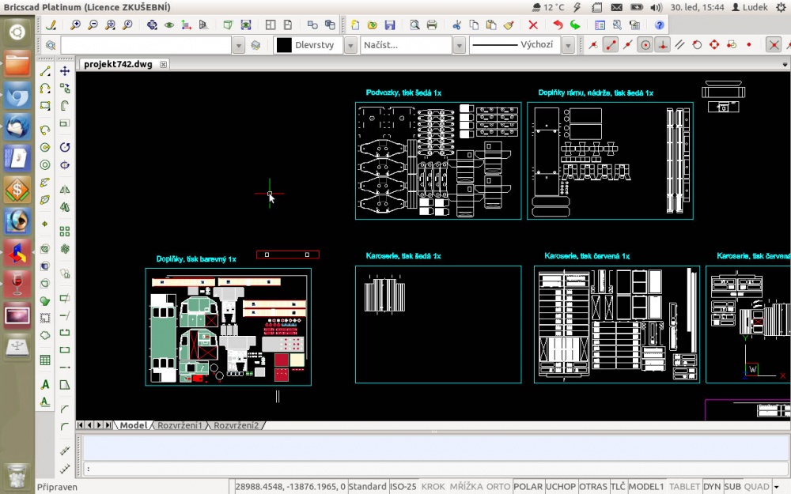Open the Výchozí lineweight dropdown arrow
791x494 pixels.
point(568,45)
